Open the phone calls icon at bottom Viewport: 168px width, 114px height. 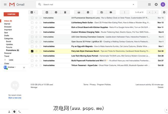(x=20, y=112)
